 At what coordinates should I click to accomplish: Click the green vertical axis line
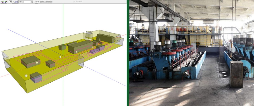click(63, 20)
